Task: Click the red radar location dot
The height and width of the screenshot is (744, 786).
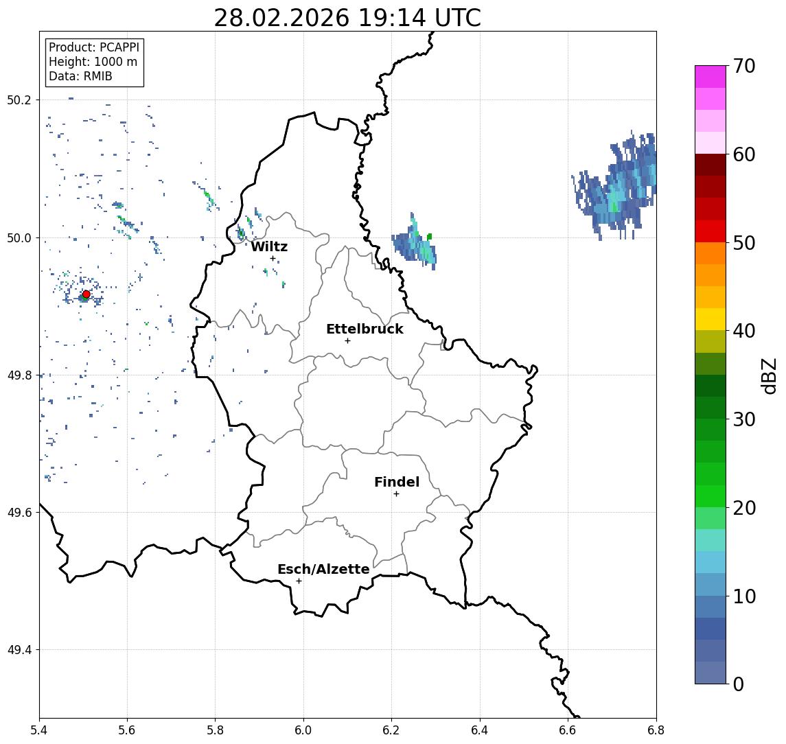Action: point(86,294)
